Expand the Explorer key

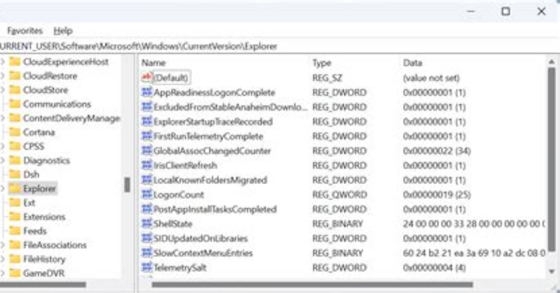[x=2, y=188]
